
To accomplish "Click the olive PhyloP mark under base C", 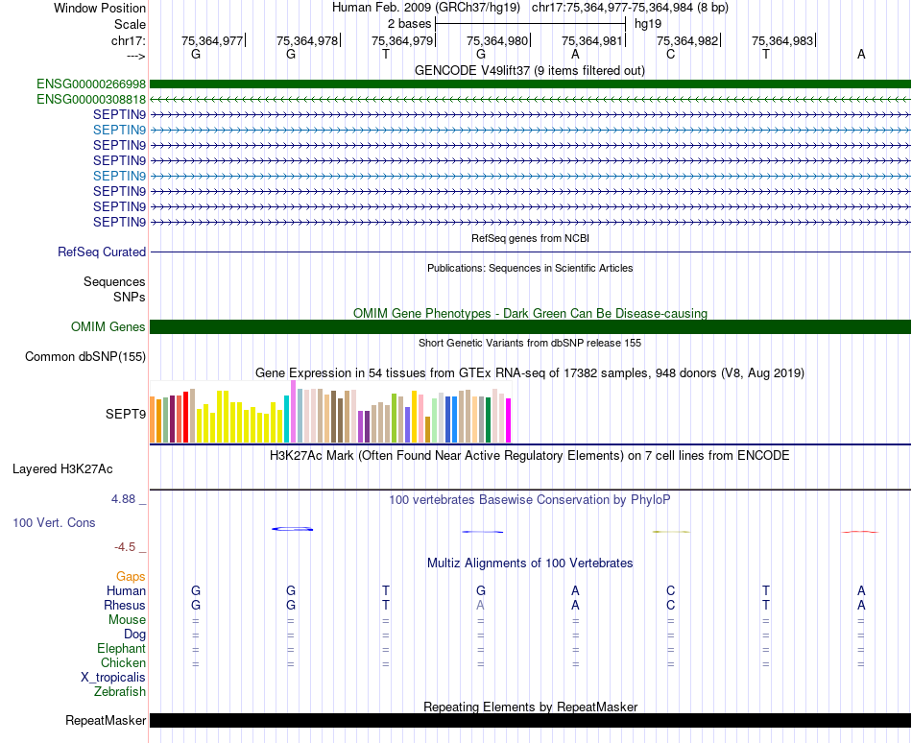I will click(x=671, y=532).
